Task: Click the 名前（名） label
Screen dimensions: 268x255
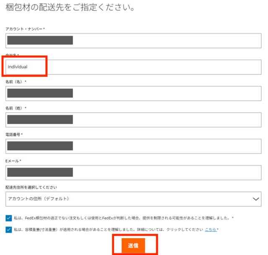Action: pos(15,81)
